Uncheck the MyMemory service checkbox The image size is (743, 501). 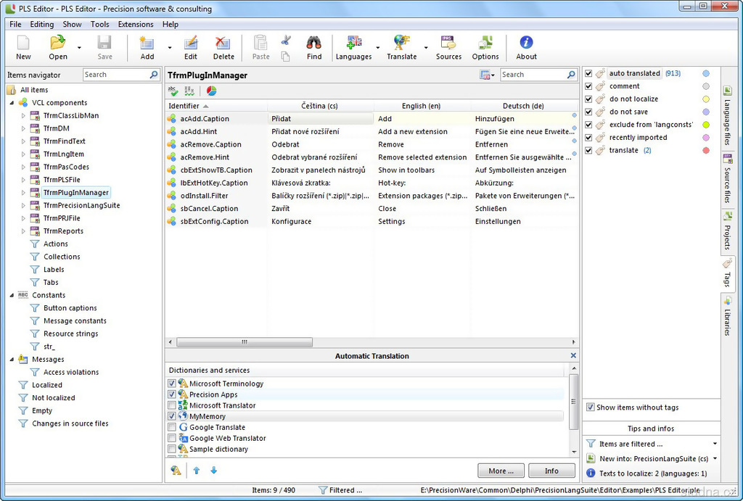pyautogui.click(x=172, y=416)
